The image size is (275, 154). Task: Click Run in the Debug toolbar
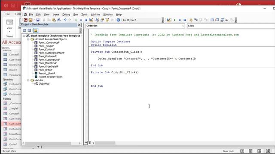pos(174,20)
